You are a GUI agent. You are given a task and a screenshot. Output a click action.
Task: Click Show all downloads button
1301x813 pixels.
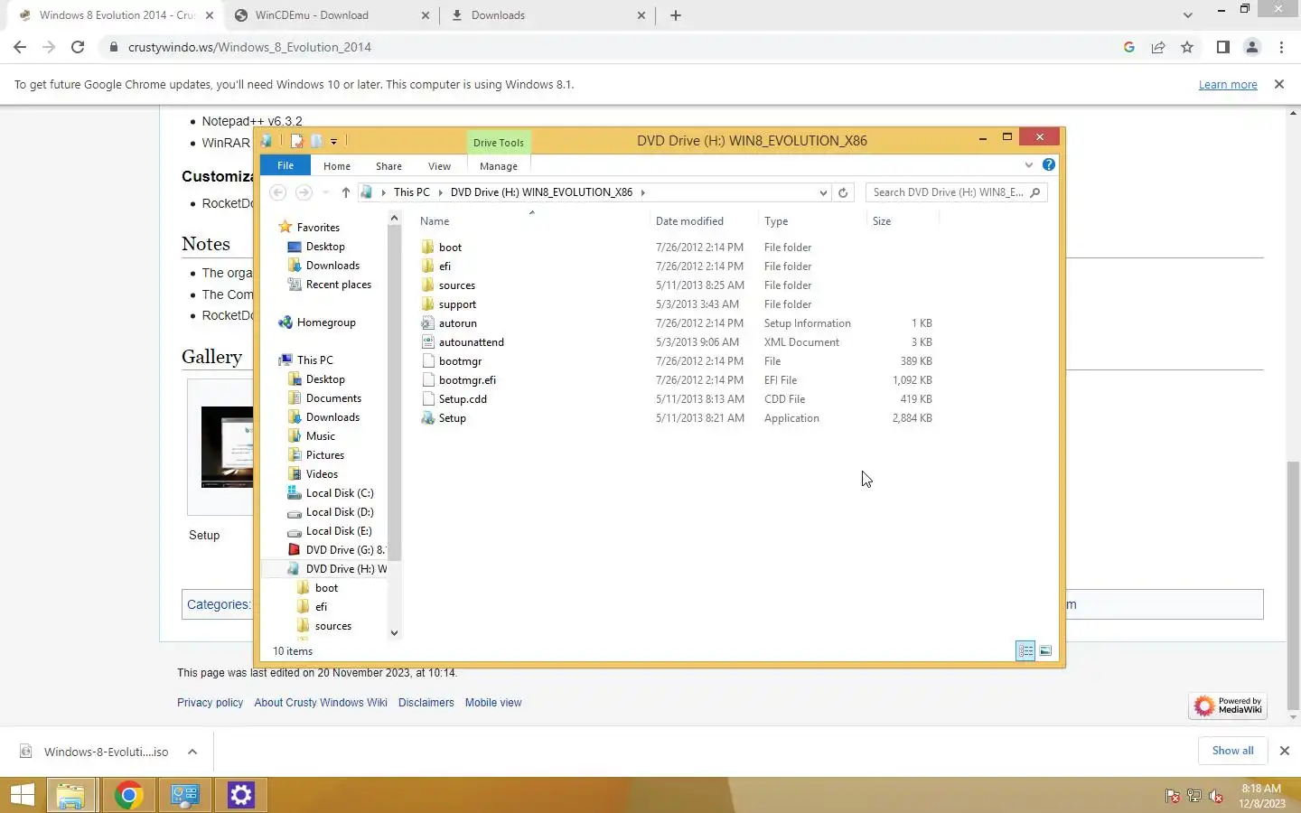1232,751
